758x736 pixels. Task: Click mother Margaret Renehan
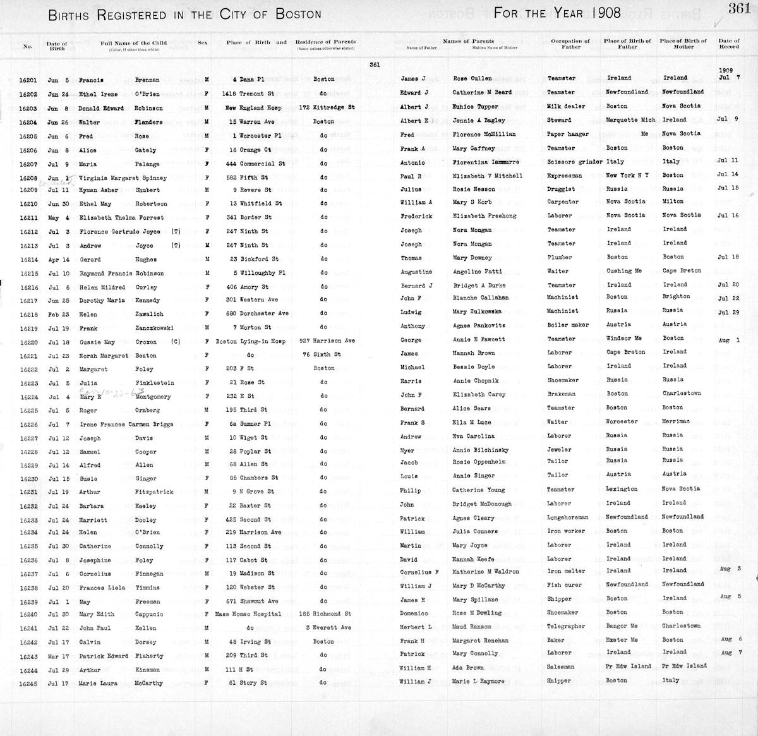481,640
